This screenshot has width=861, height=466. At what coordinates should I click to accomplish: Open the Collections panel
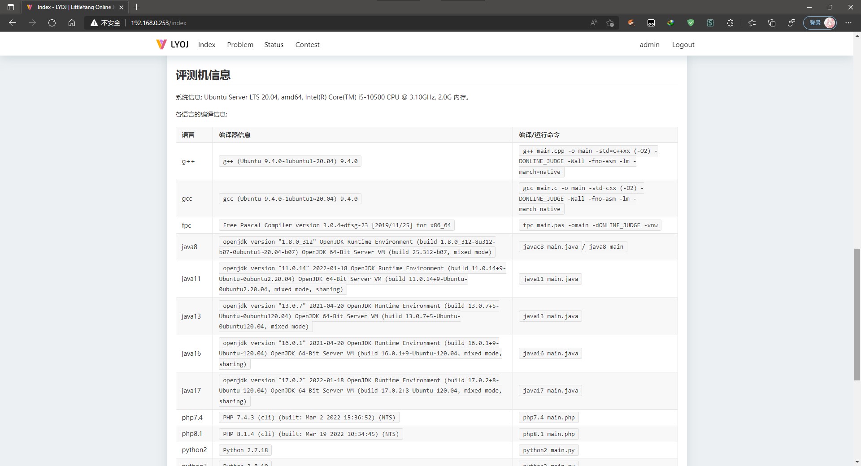[772, 23]
